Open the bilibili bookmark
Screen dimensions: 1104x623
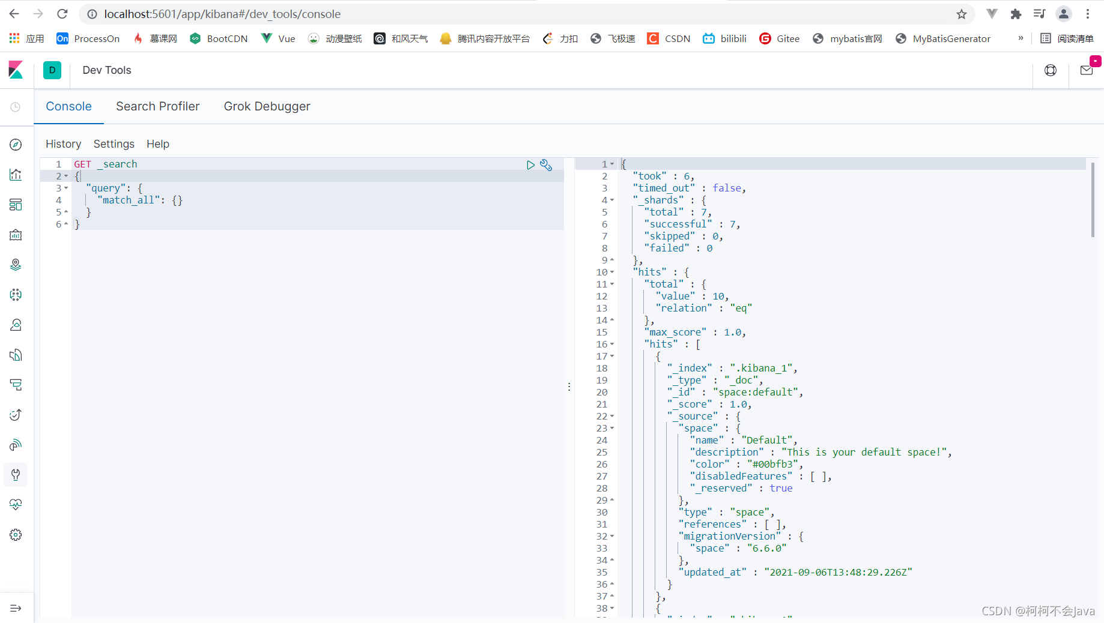pyautogui.click(x=725, y=38)
